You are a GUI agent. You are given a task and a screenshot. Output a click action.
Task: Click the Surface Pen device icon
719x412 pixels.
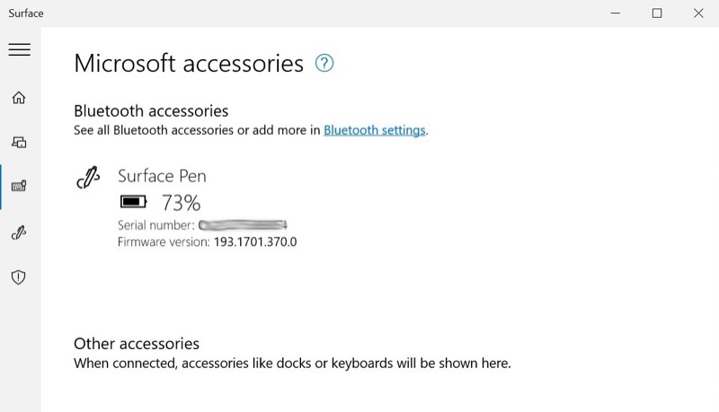coord(88,178)
